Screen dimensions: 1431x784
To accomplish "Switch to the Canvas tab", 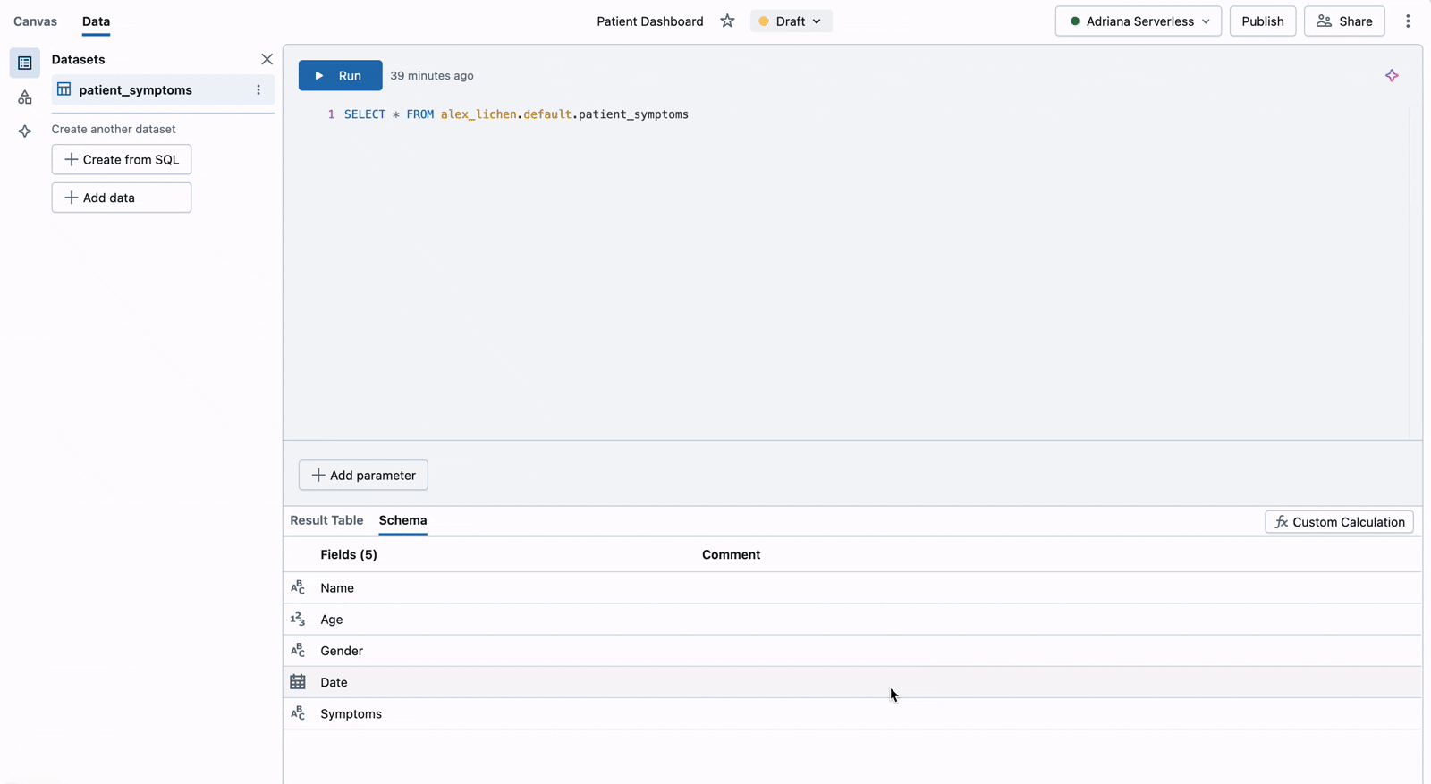I will 35,21.
